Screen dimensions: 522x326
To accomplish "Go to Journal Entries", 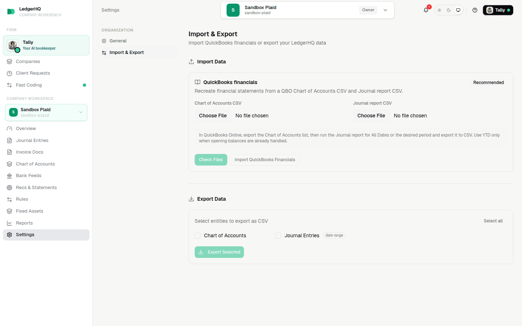I will [x=46, y=141].
